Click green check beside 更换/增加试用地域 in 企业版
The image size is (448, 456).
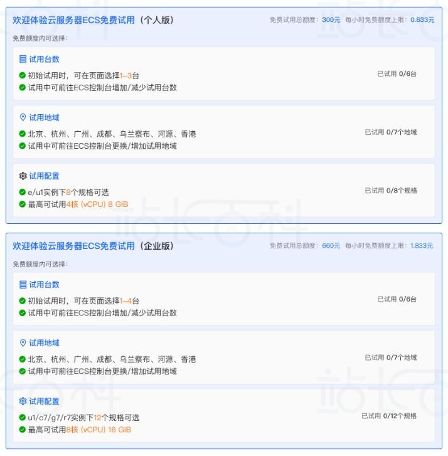click(23, 371)
